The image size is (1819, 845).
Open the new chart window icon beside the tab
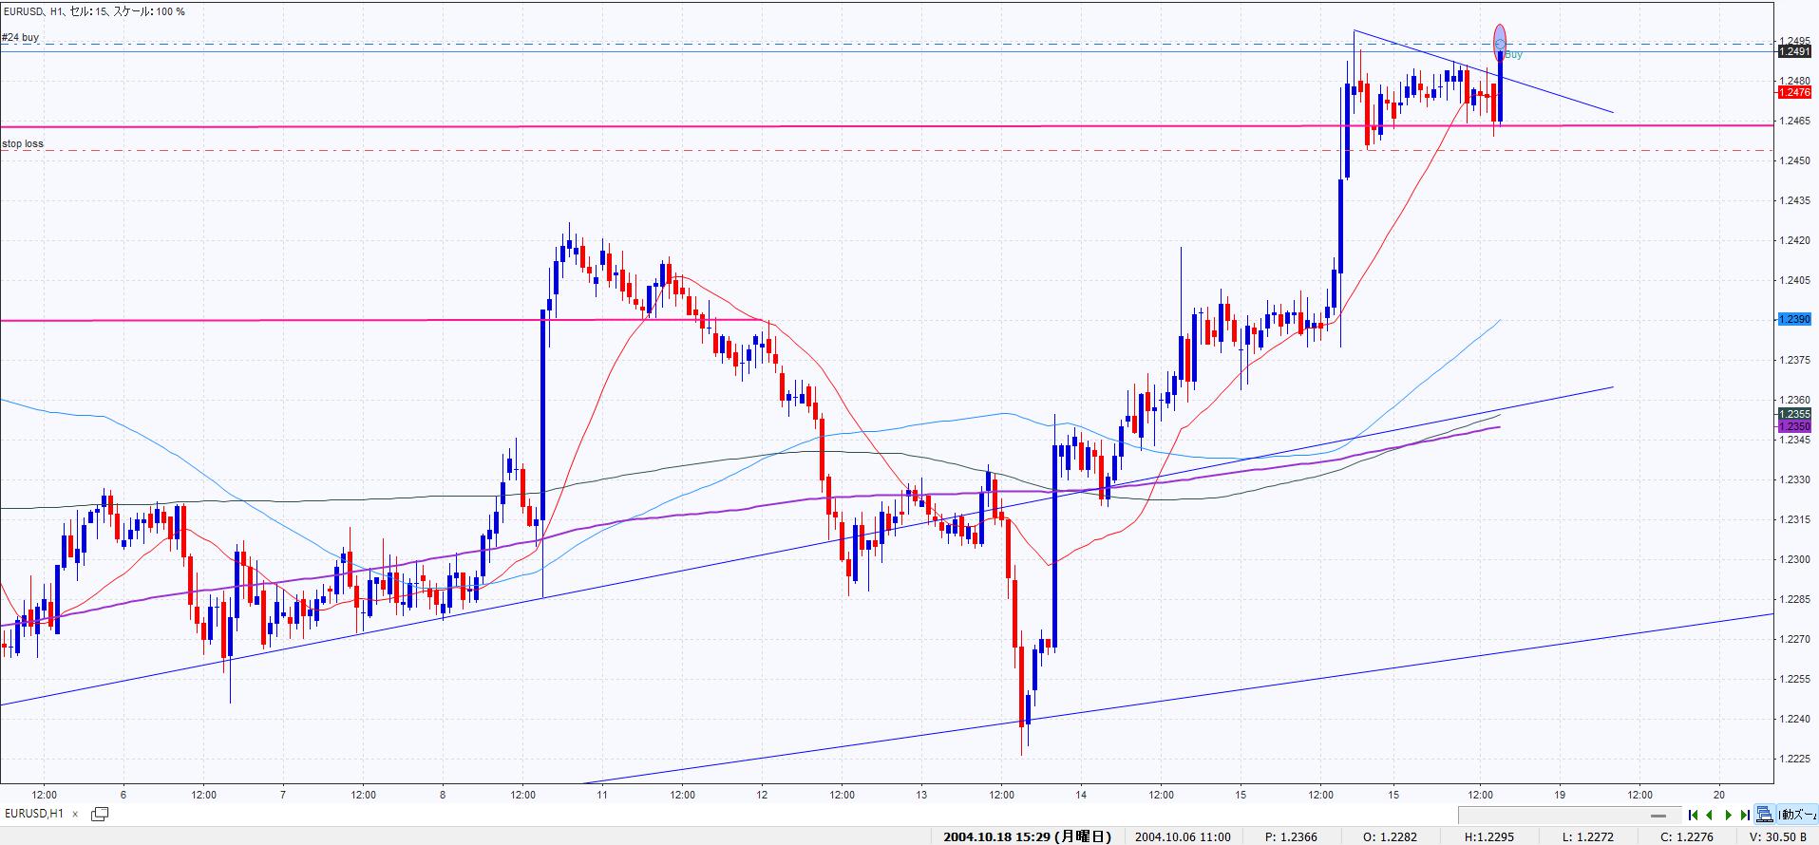100,814
